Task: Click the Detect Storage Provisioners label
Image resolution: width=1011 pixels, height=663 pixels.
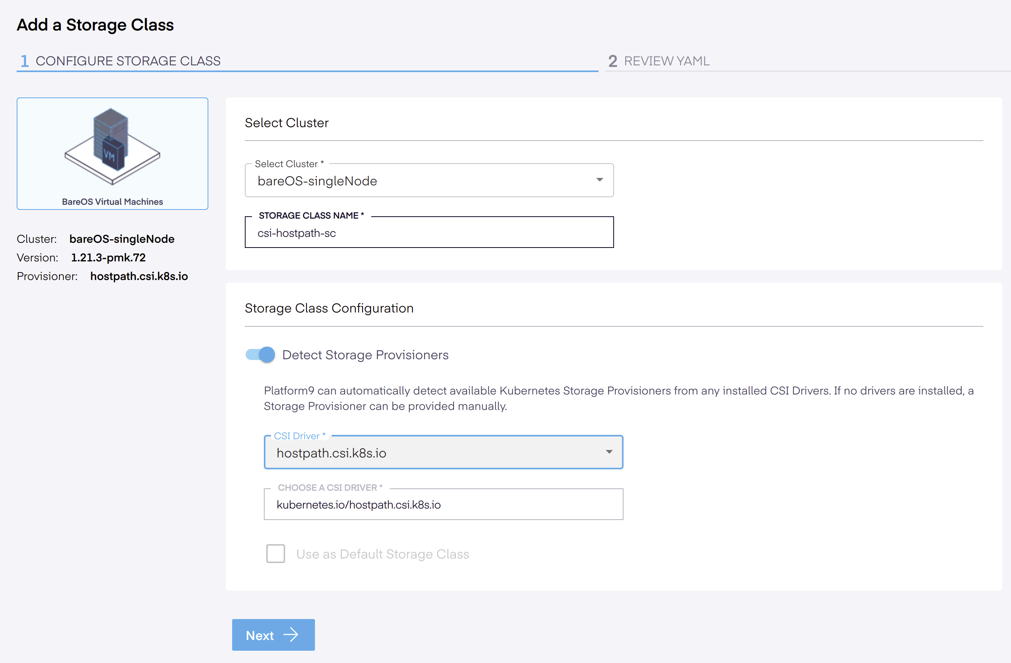Action: pyautogui.click(x=365, y=355)
